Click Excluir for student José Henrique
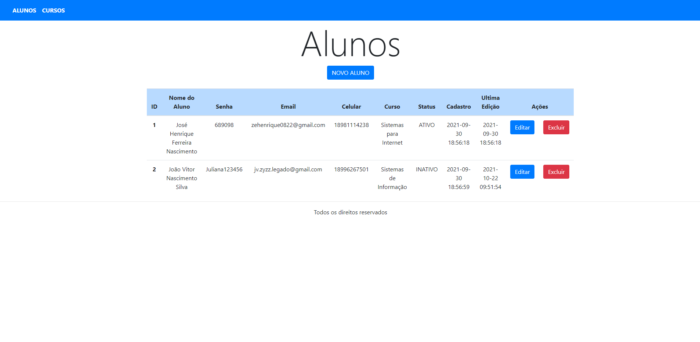 [556, 127]
